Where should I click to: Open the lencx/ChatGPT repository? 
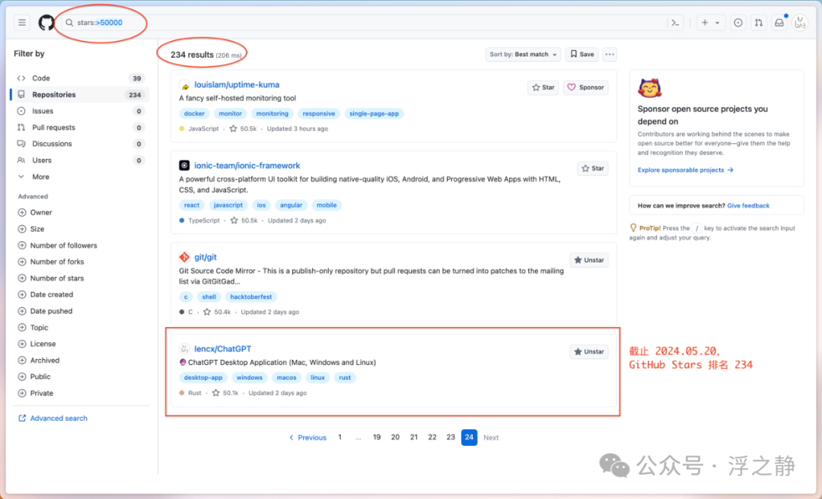coord(223,349)
